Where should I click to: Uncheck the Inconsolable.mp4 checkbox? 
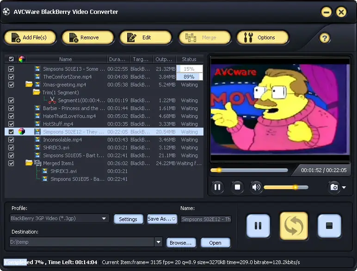(x=11, y=140)
